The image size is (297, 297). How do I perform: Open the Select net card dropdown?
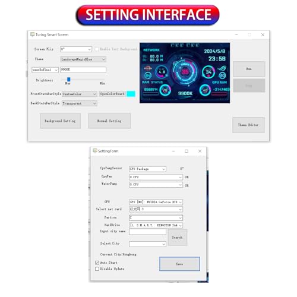click(x=156, y=209)
